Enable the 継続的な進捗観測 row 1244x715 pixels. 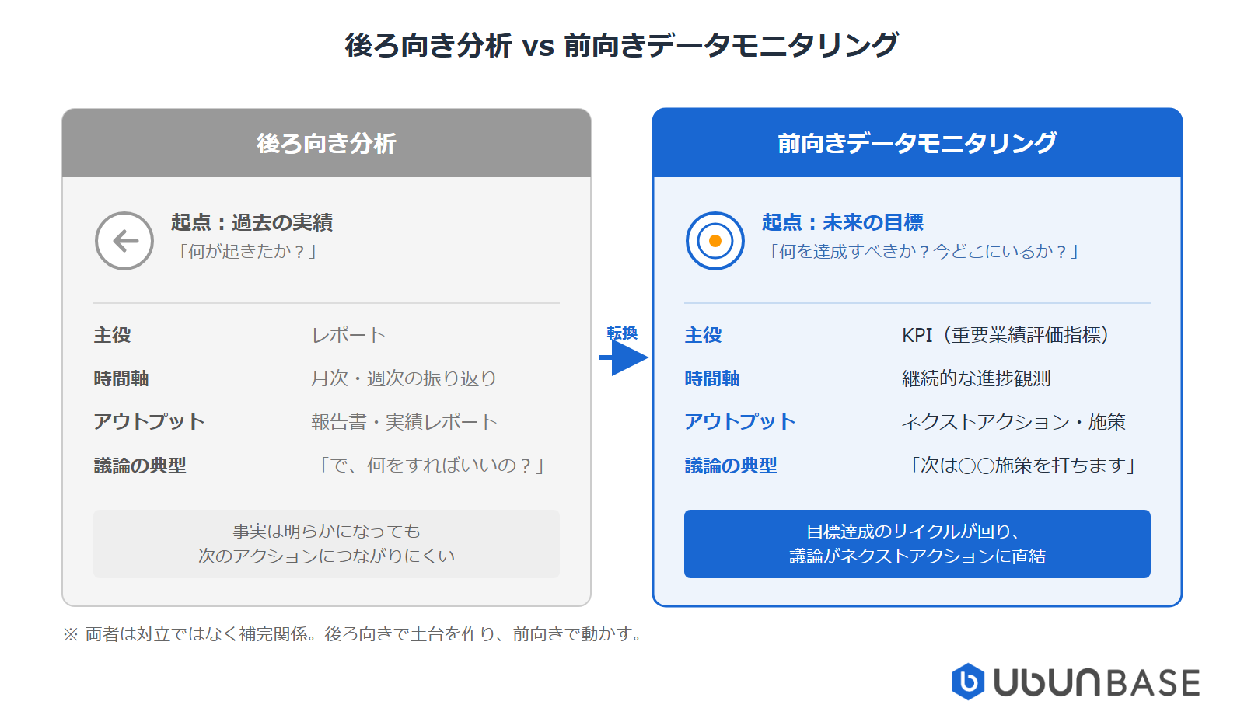pos(976,378)
